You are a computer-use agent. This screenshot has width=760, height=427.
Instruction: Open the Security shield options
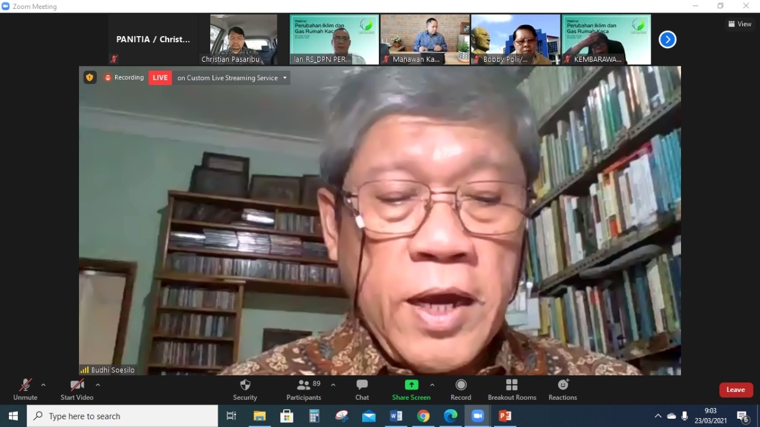pyautogui.click(x=245, y=389)
